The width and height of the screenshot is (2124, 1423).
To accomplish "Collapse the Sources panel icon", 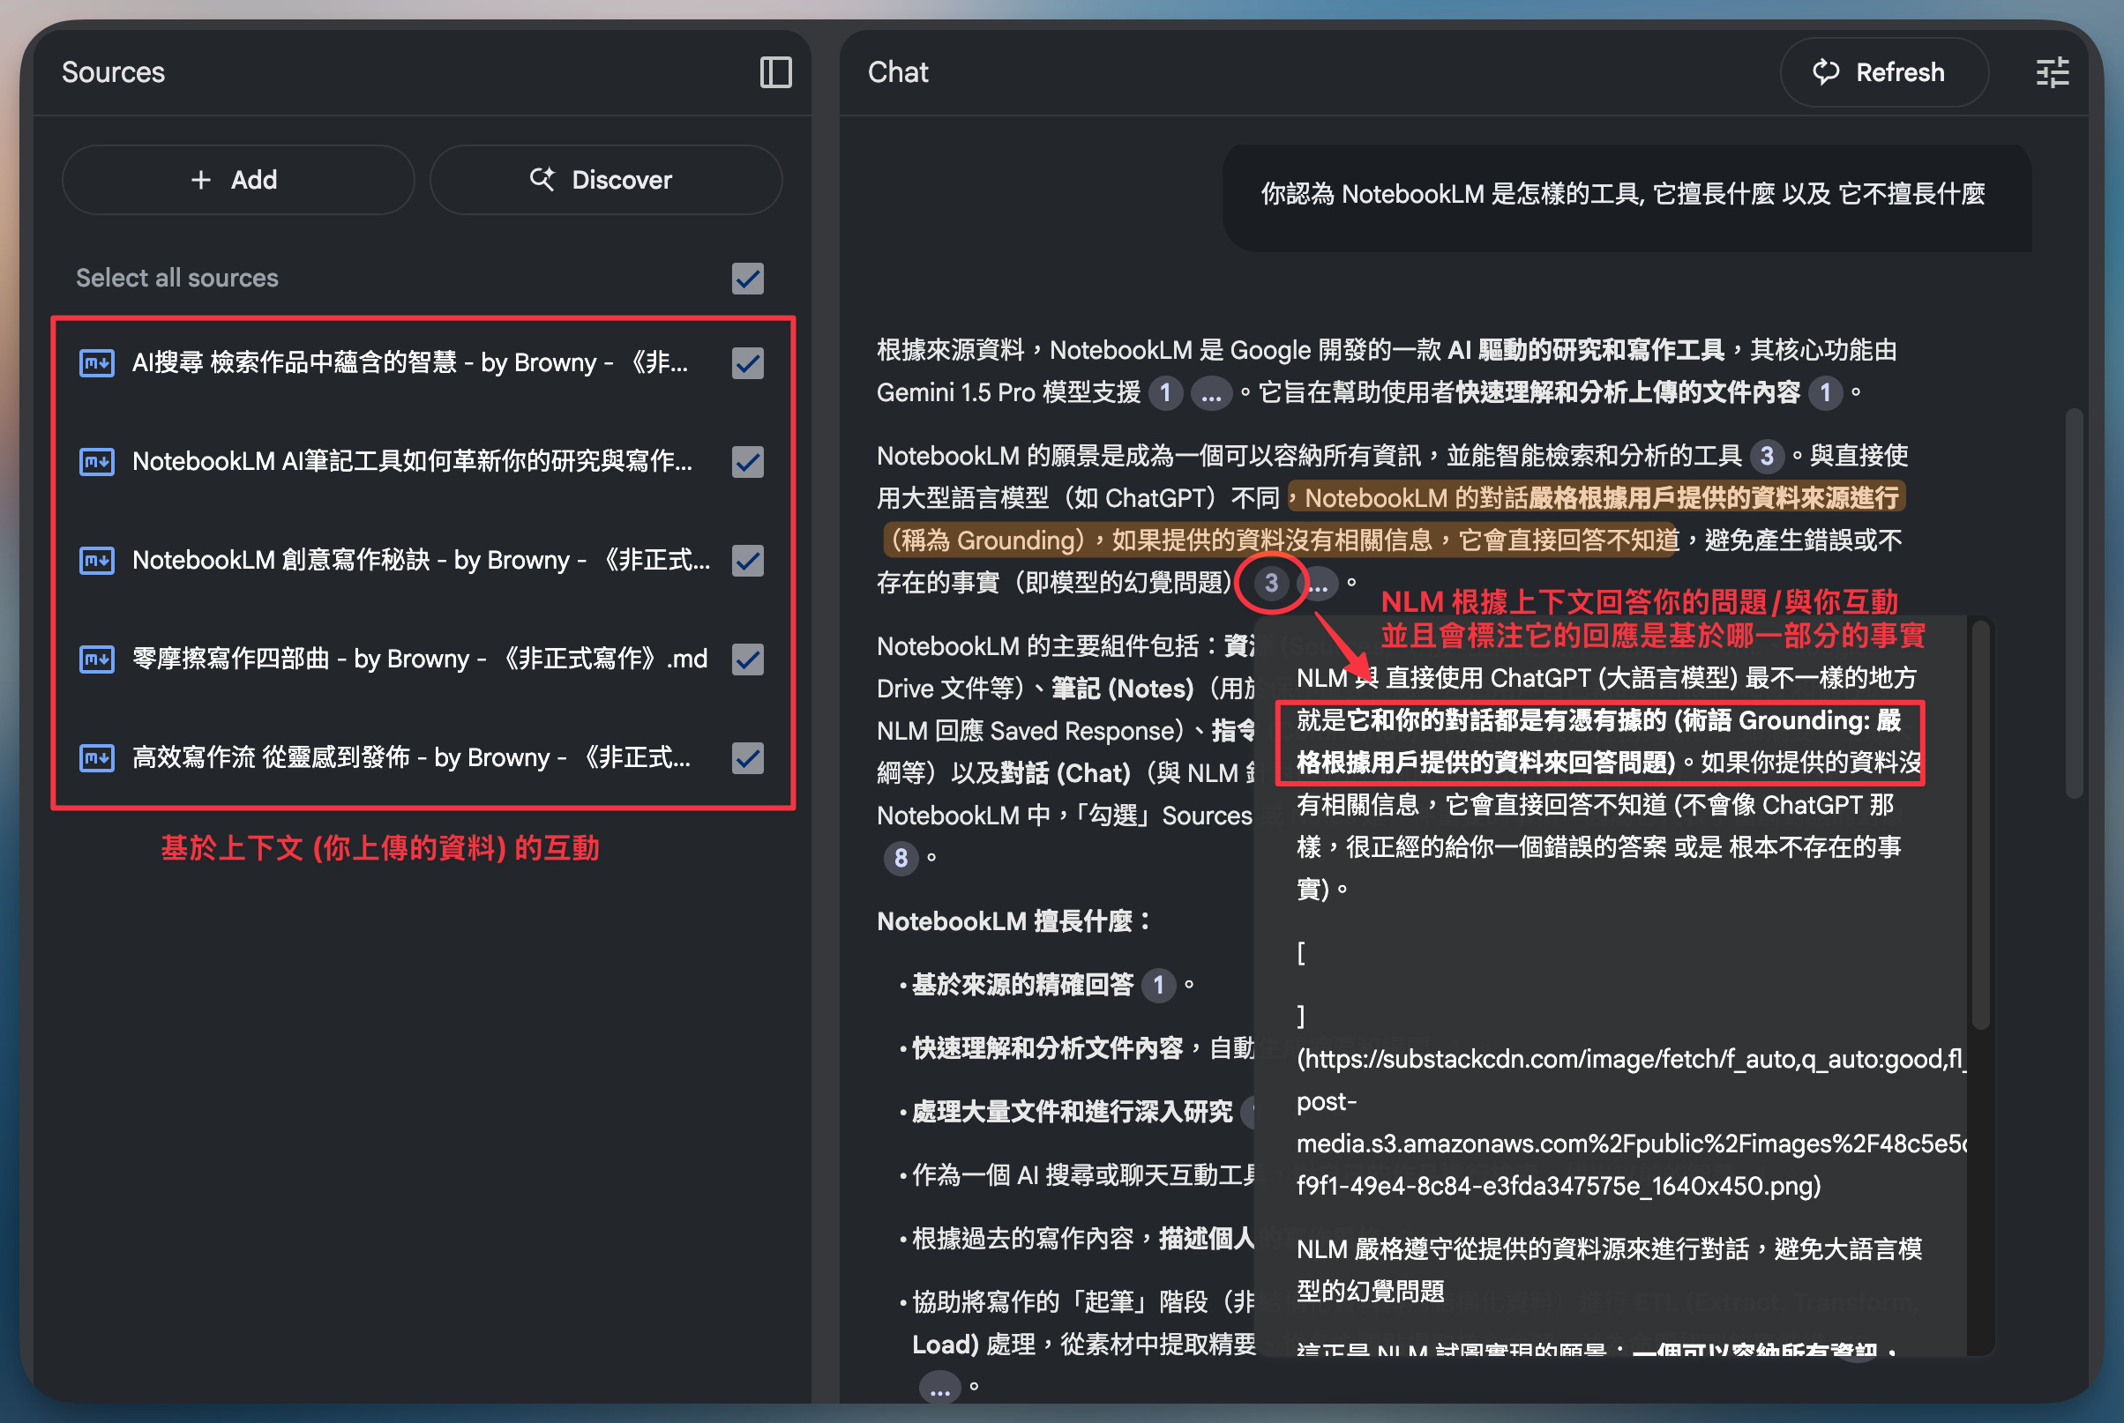I will (x=775, y=72).
